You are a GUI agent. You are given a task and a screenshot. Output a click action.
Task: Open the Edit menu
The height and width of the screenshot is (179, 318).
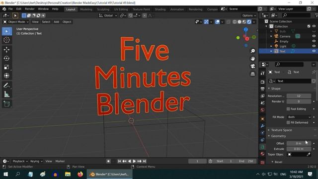[19, 9]
